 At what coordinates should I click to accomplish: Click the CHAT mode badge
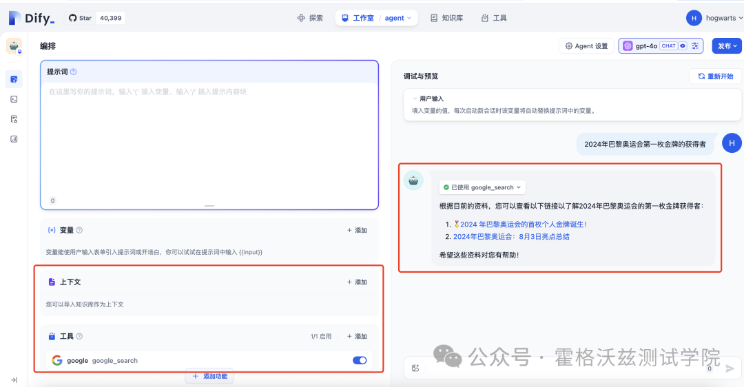(x=668, y=46)
